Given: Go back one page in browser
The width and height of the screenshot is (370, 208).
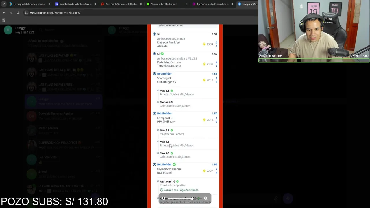Looking at the screenshot, I should pos(4,13).
